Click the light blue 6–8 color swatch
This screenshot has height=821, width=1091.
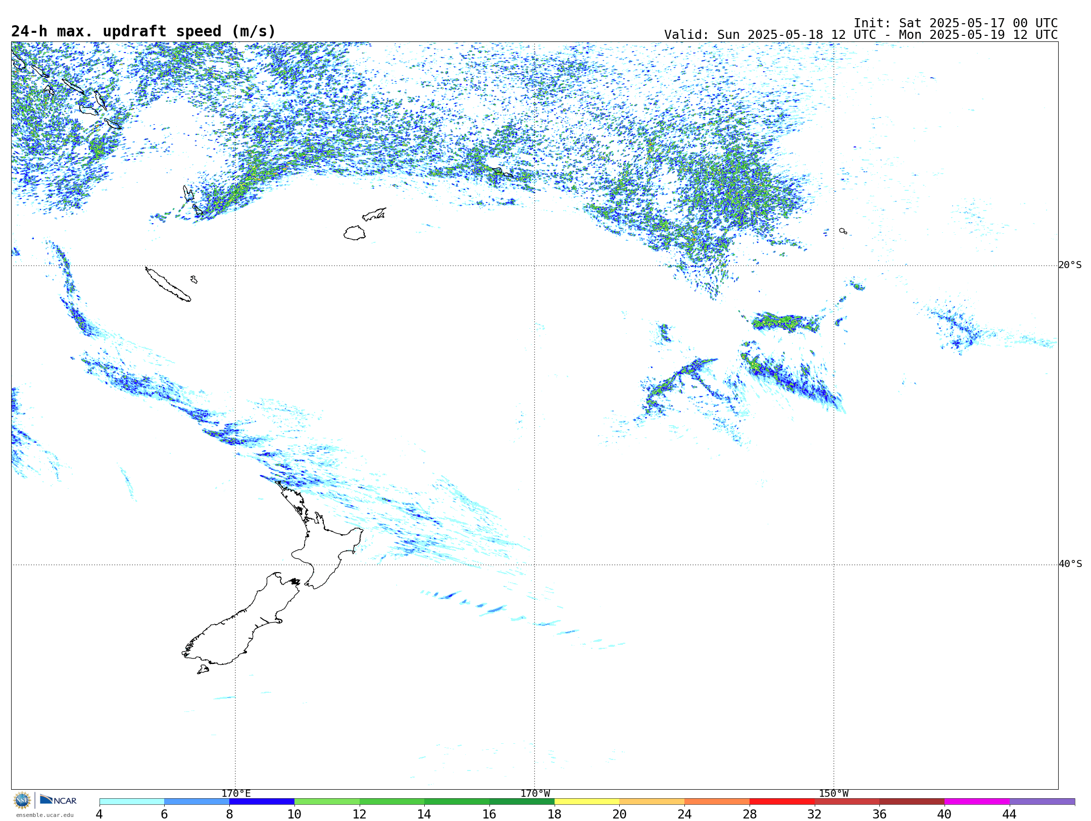tap(197, 802)
